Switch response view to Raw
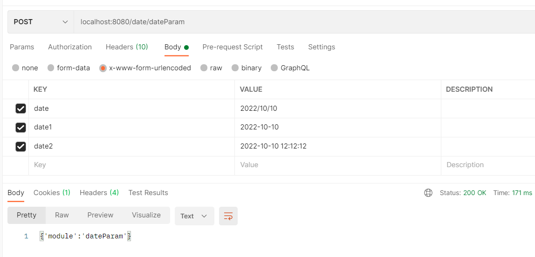The width and height of the screenshot is (535, 257). [x=62, y=215]
